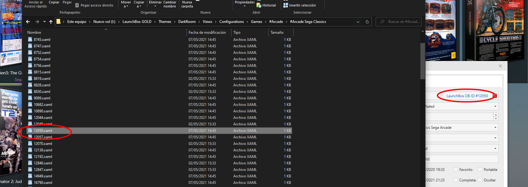This screenshot has width=528, height=187.
Task: Open the Mover a dropdown
Action: pos(126,4)
